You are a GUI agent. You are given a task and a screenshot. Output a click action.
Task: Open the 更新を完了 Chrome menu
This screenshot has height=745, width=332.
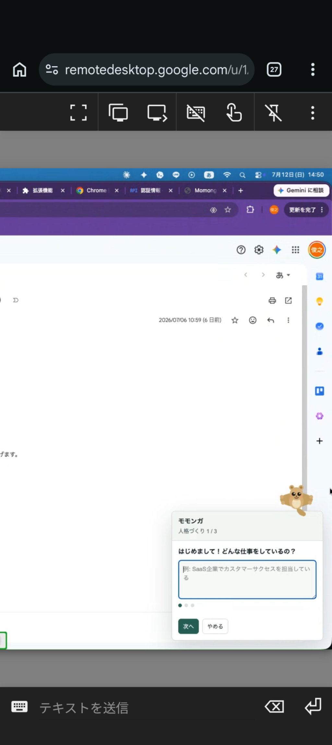(x=306, y=210)
